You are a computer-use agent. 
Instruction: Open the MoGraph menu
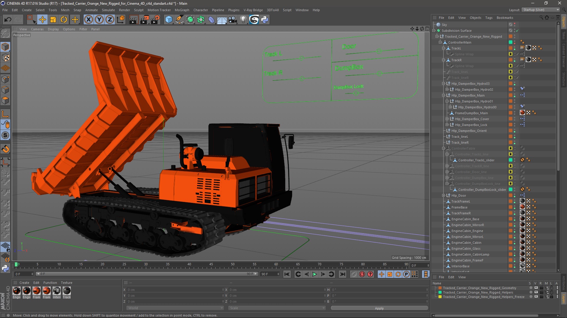coord(182,10)
